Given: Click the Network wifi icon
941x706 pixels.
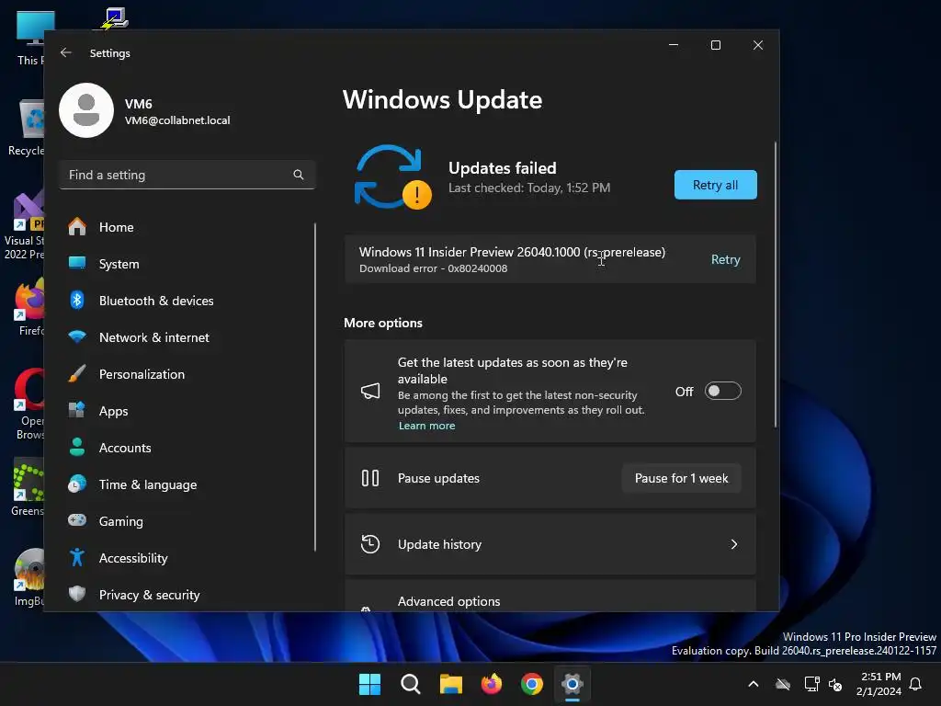Looking at the screenshot, I should (x=77, y=336).
